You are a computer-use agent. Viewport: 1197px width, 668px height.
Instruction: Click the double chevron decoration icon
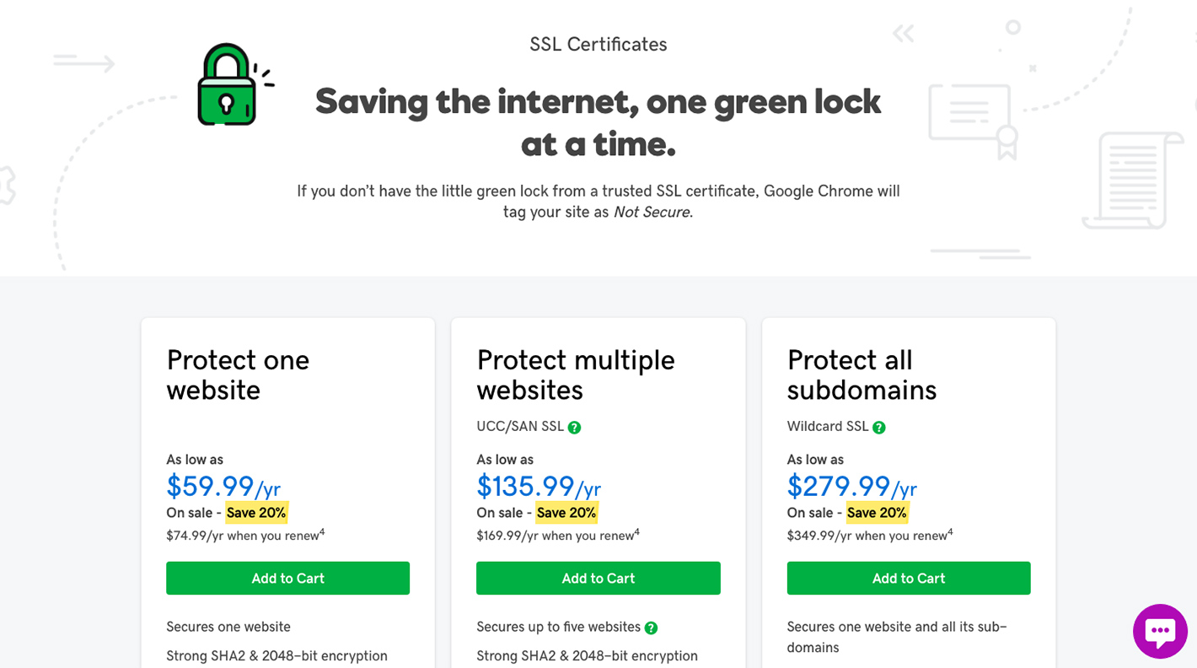[903, 34]
